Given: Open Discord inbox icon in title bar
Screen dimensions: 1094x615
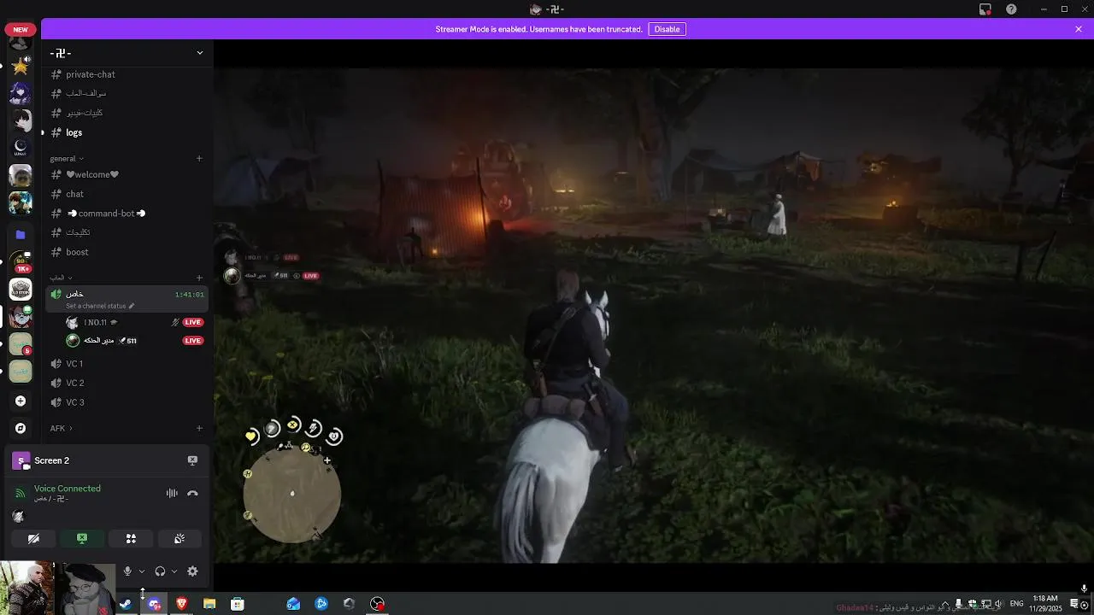Looking at the screenshot, I should 985,9.
